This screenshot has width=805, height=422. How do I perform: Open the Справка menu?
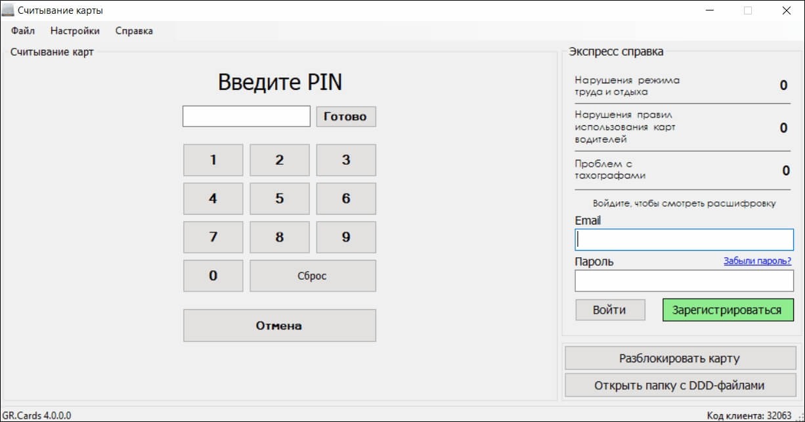pyautogui.click(x=134, y=31)
